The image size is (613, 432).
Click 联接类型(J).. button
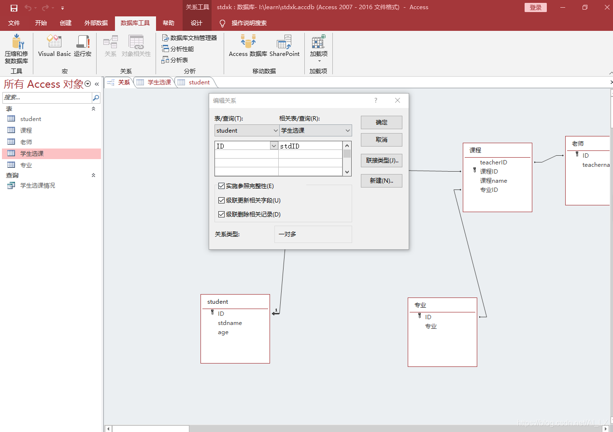(382, 161)
